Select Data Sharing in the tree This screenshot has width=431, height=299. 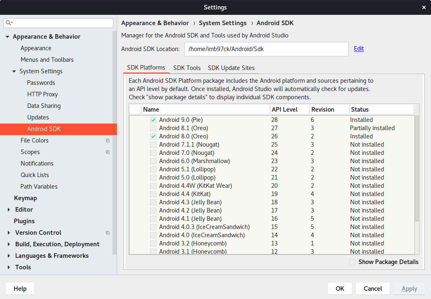tap(44, 106)
